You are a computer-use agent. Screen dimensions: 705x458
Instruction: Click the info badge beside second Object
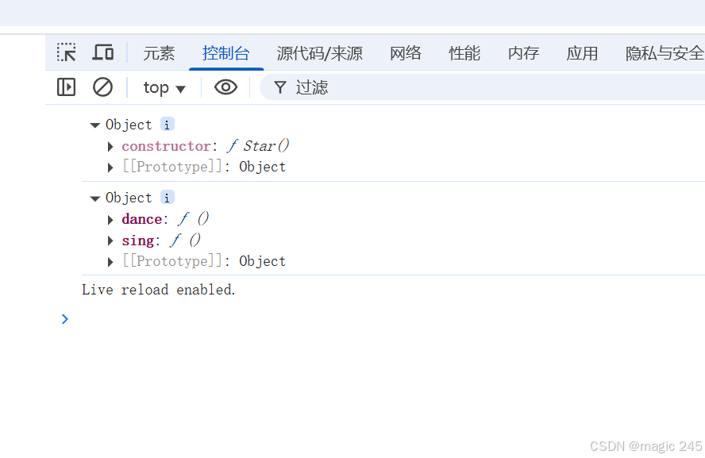point(168,198)
